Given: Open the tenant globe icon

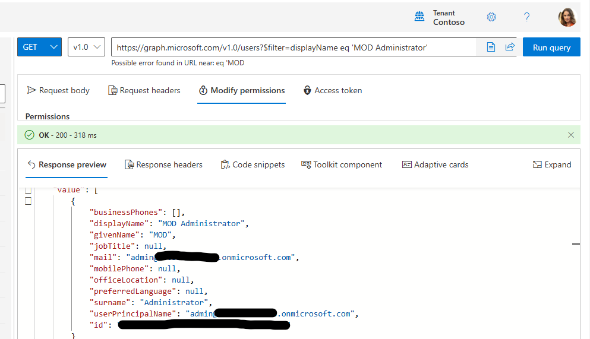Looking at the screenshot, I should point(419,17).
